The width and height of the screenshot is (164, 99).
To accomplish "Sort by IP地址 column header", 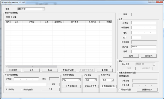I will point(31,22).
